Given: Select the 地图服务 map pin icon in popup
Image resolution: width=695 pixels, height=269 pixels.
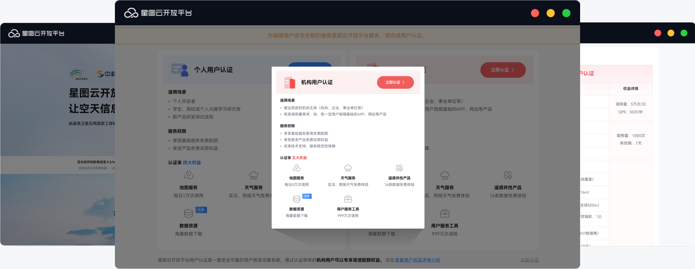Looking at the screenshot, I should pos(296,168).
